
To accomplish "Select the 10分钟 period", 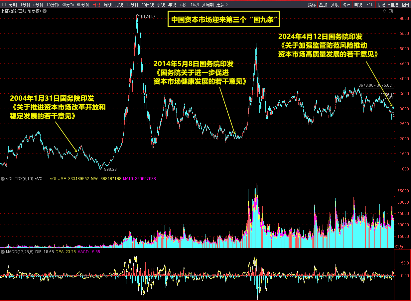I will click(132, 5).
